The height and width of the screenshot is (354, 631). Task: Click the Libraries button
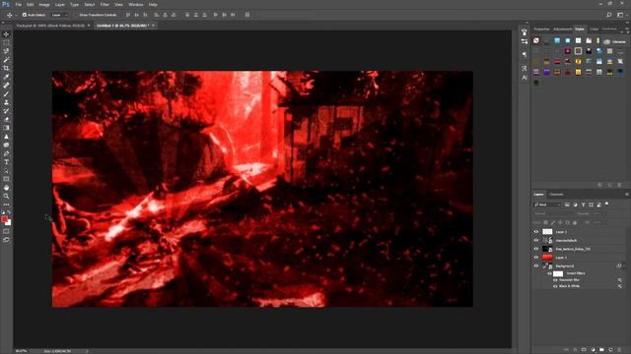[x=615, y=41]
